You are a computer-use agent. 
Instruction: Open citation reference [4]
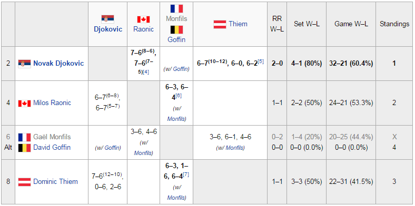(145, 72)
